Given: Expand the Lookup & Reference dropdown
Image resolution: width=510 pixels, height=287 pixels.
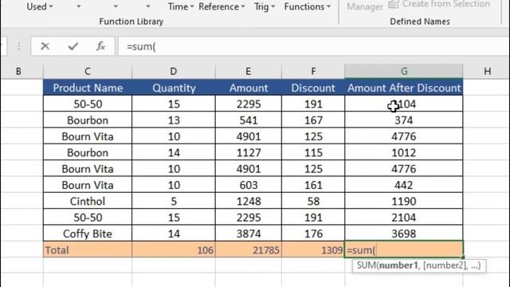Looking at the screenshot, I should click(222, 6).
